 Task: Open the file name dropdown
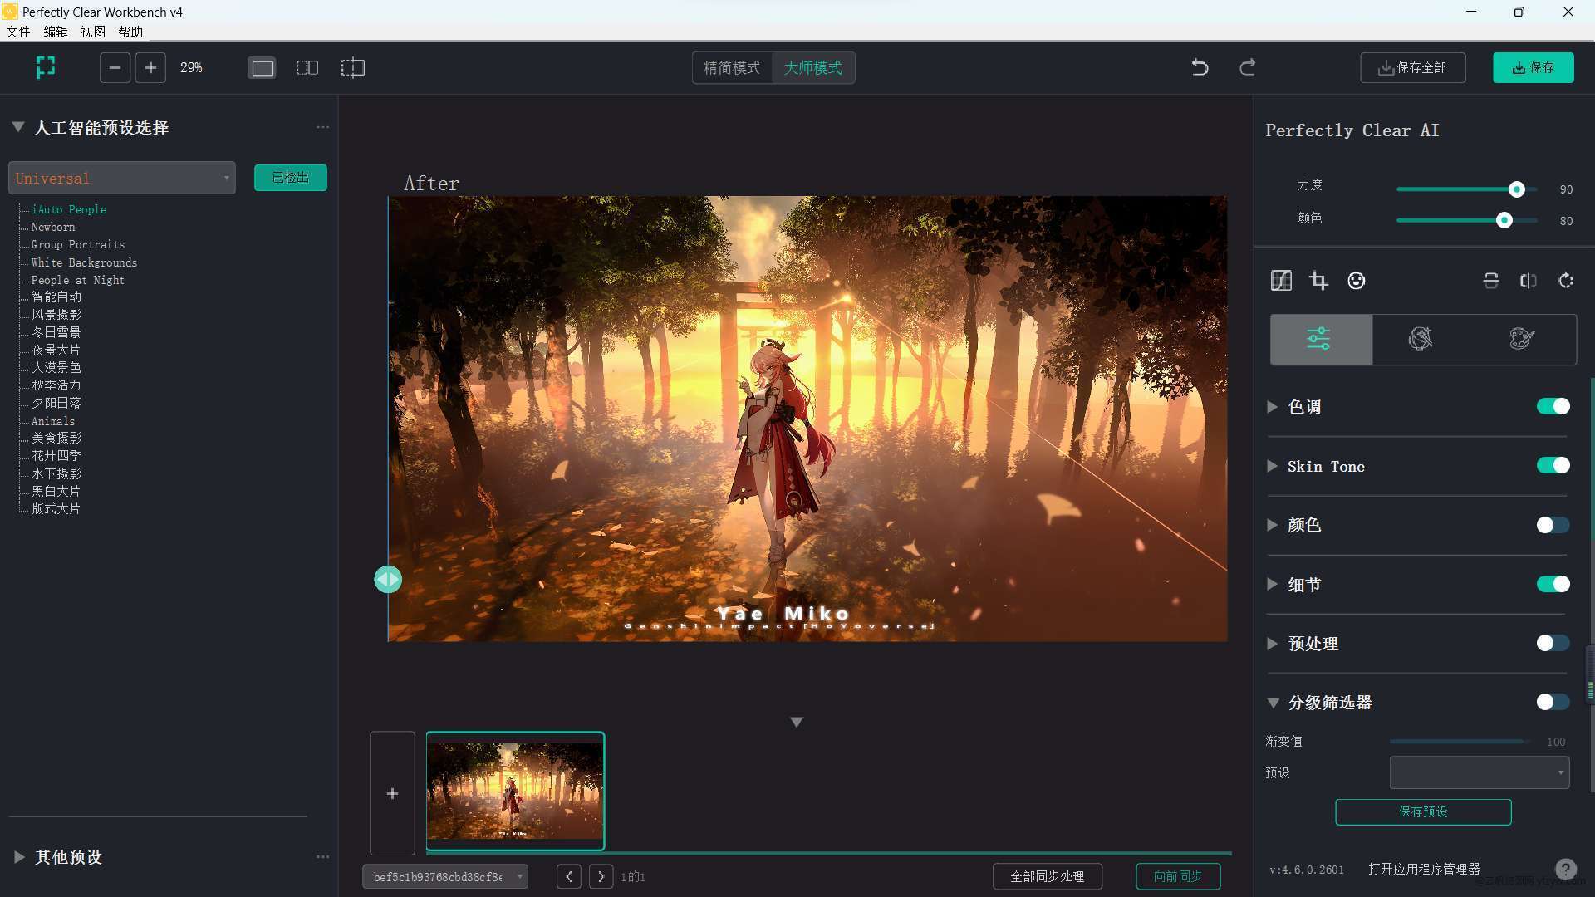pyautogui.click(x=445, y=876)
